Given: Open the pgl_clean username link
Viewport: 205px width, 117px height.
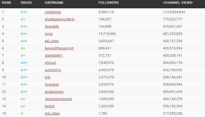Looking at the screenshot, I should pyautogui.click(x=52, y=114).
